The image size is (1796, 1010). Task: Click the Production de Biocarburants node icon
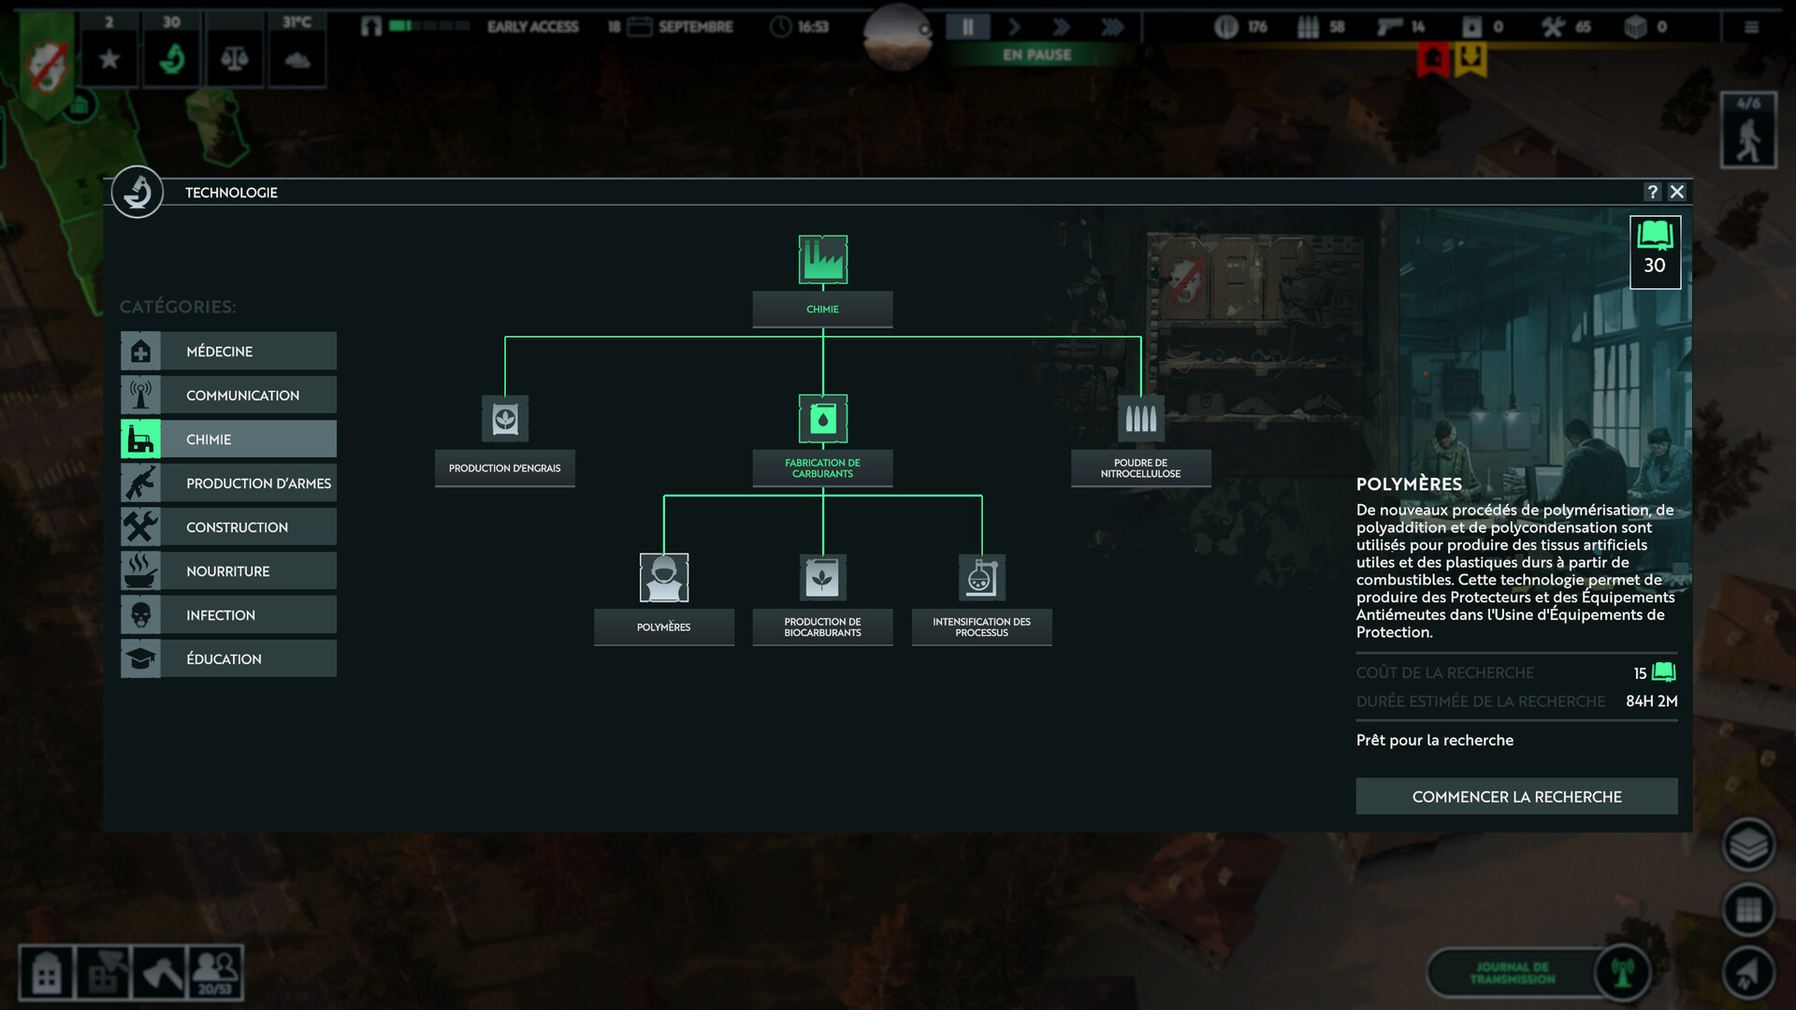822,577
